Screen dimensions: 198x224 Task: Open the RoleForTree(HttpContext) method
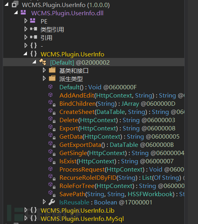tap(122, 186)
